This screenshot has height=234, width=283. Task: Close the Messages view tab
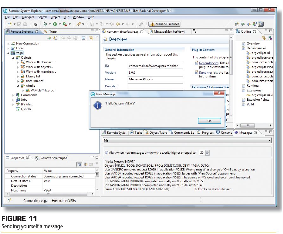coord(256,132)
